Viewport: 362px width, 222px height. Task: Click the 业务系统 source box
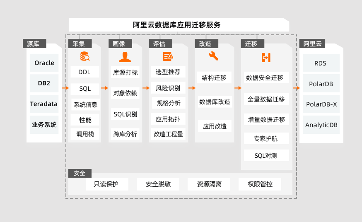click(x=44, y=125)
